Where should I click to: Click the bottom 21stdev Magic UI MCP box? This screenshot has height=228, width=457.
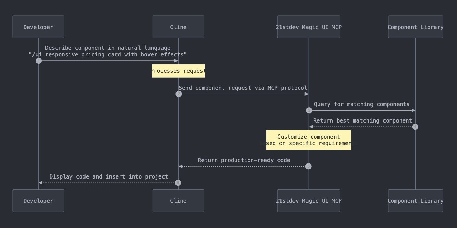tap(309, 201)
